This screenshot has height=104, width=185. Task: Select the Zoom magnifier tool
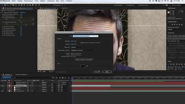tap(8, 5)
